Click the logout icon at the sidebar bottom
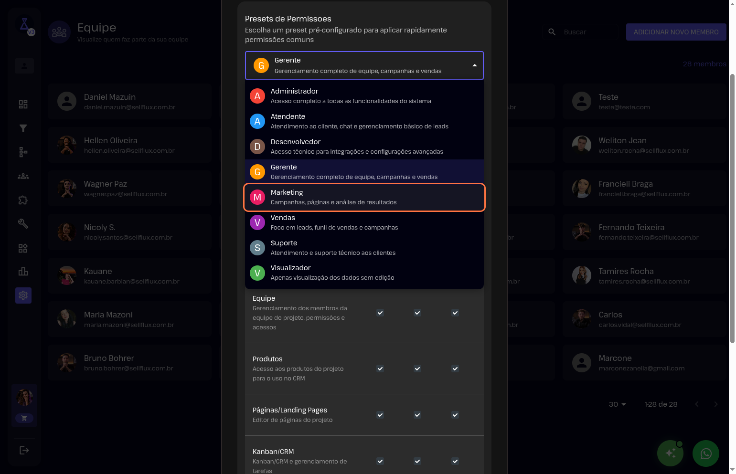Viewport: 736px width, 474px height. 24,450
